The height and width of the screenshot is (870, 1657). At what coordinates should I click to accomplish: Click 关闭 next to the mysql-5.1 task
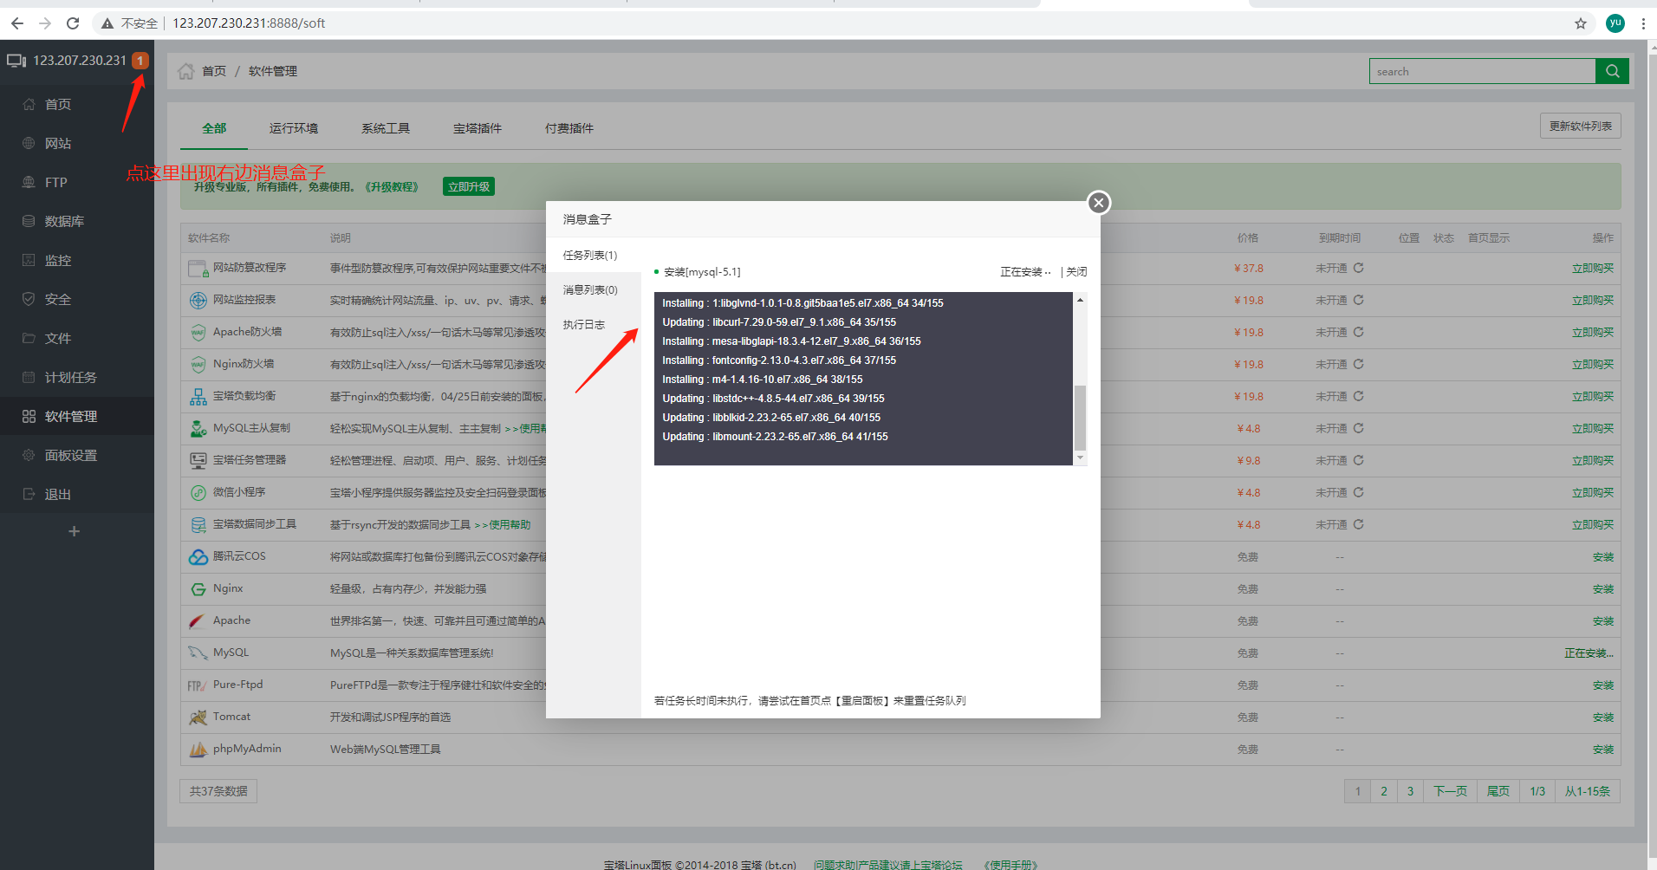coord(1076,272)
